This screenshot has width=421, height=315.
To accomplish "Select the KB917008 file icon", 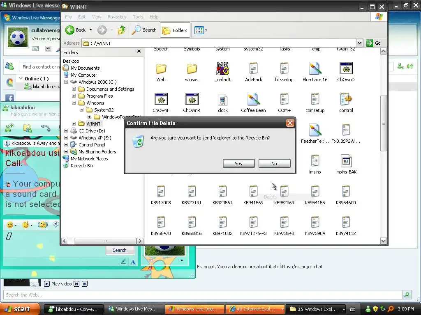I will pyautogui.click(x=161, y=192).
